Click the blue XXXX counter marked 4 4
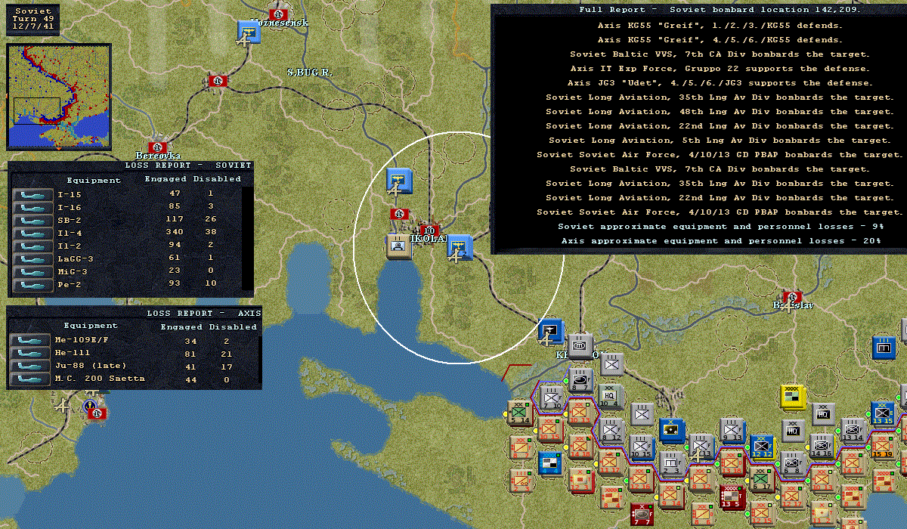 [549, 463]
